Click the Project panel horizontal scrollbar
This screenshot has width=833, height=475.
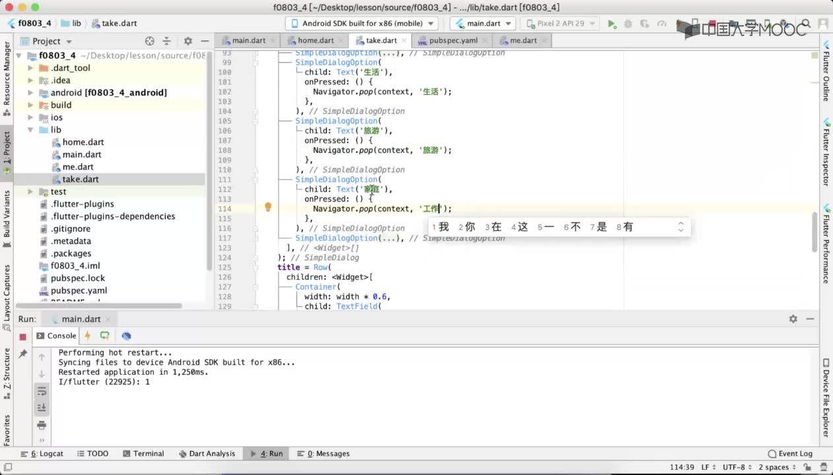coord(99,306)
